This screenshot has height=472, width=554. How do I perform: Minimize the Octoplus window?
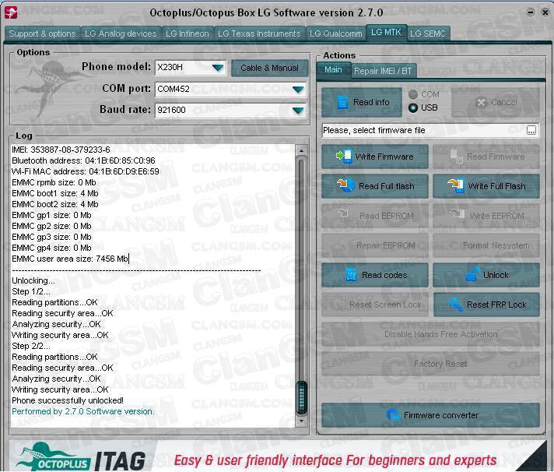tap(531, 12)
